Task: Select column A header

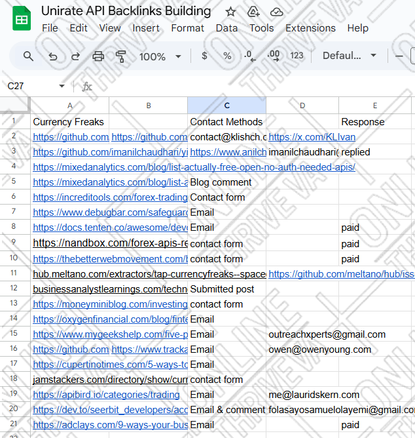Action: 70,106
